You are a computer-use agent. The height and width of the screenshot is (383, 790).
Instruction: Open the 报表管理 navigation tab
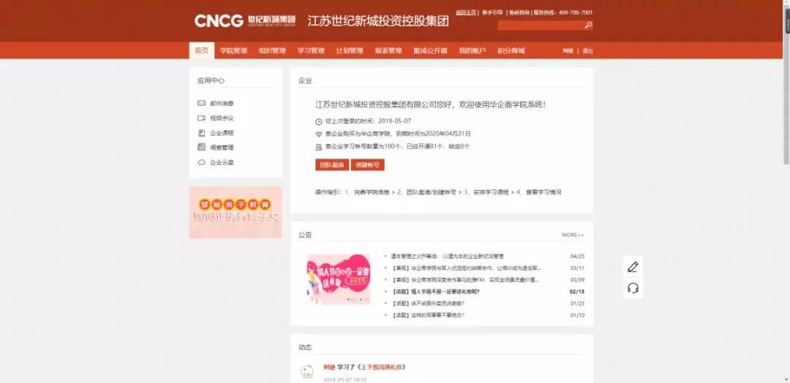point(388,51)
